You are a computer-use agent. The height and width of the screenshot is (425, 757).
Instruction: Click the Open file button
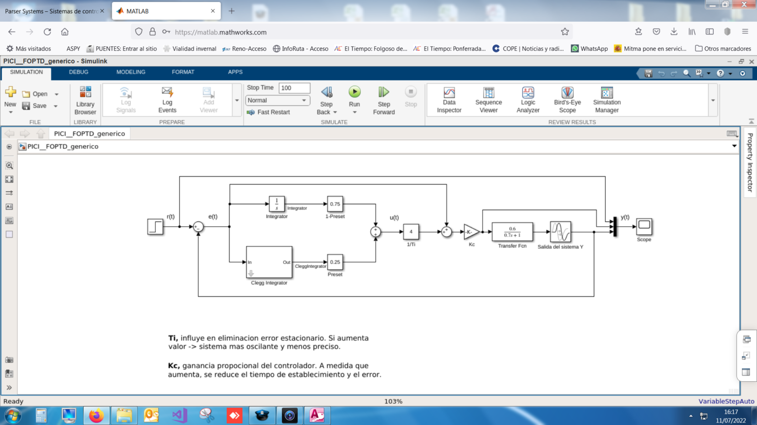35,94
